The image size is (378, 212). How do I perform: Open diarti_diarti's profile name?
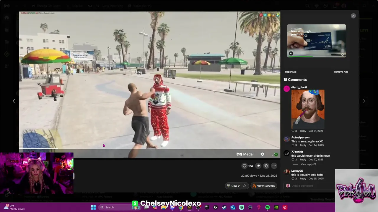[x=299, y=87]
